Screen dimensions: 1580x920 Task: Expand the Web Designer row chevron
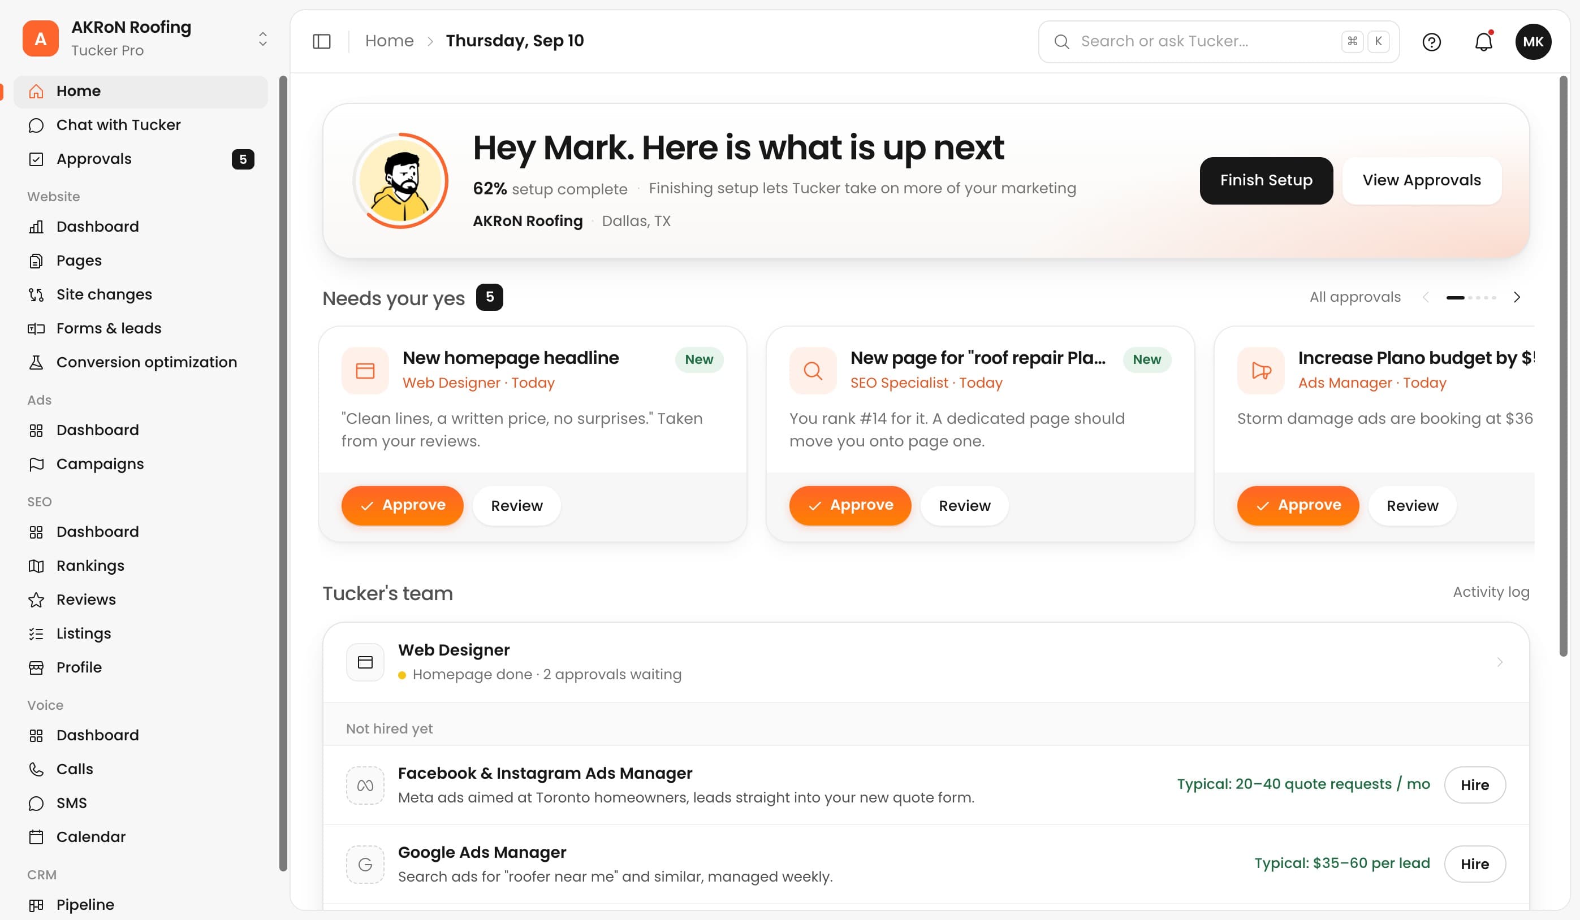pos(1500,662)
